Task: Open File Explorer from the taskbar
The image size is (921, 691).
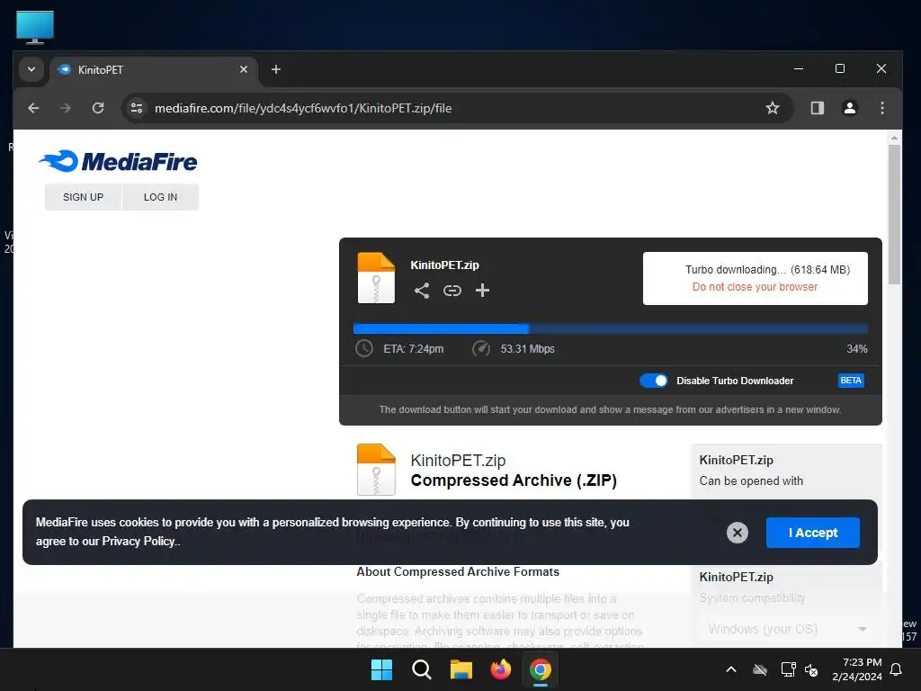Action: pos(461,669)
